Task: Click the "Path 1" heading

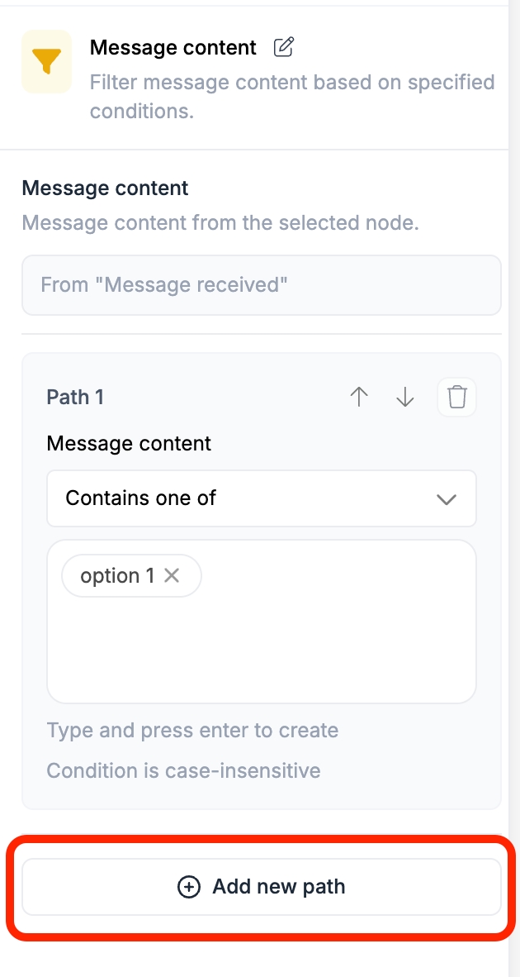Action: point(75,398)
